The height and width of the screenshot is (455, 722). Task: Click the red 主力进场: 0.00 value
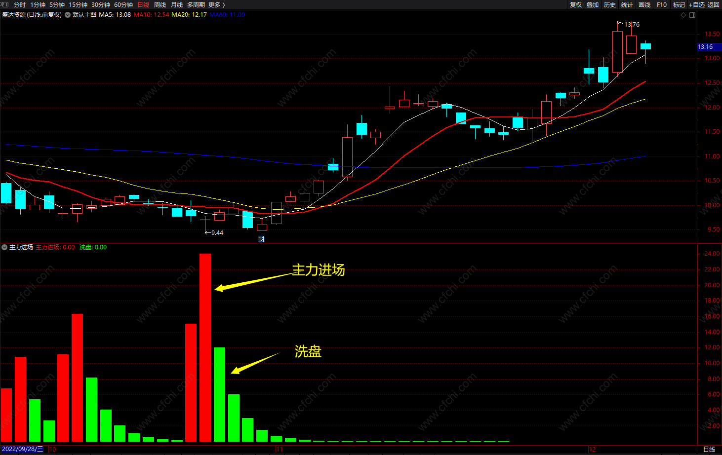coord(55,247)
